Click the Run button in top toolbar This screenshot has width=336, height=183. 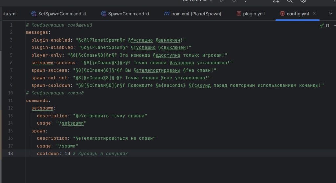(223, 1)
